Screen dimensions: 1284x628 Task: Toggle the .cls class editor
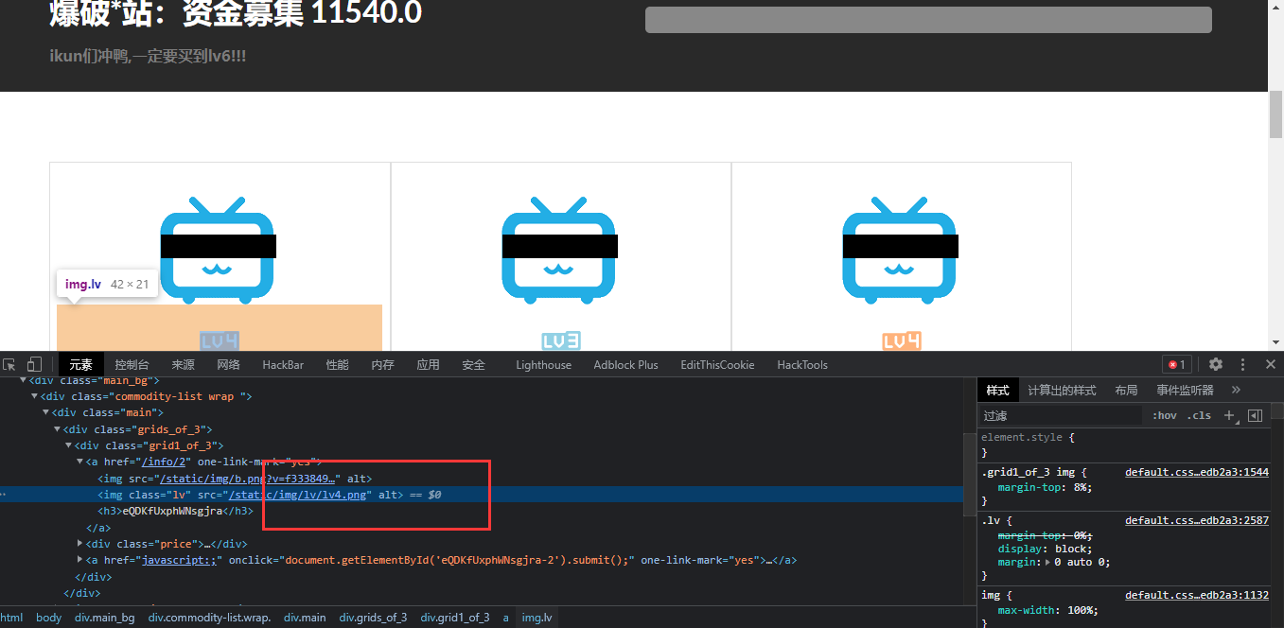(1200, 415)
